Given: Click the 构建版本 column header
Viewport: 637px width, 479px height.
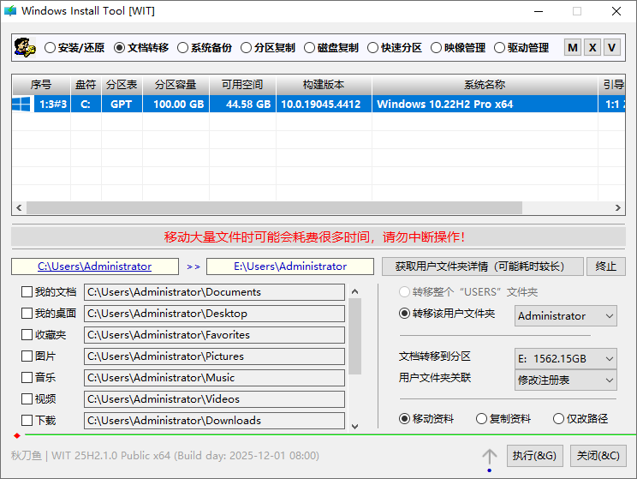Looking at the screenshot, I should click(324, 85).
